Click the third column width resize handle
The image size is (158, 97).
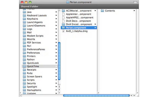coord(137,93)
